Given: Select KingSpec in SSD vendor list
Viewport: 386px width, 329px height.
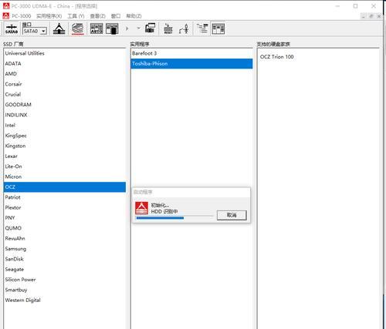Looking at the screenshot, I should coord(65,136).
